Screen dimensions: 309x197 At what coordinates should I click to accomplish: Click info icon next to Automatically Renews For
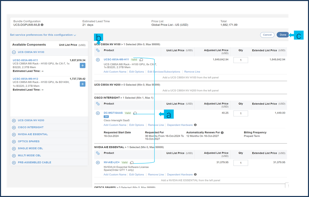222,133
